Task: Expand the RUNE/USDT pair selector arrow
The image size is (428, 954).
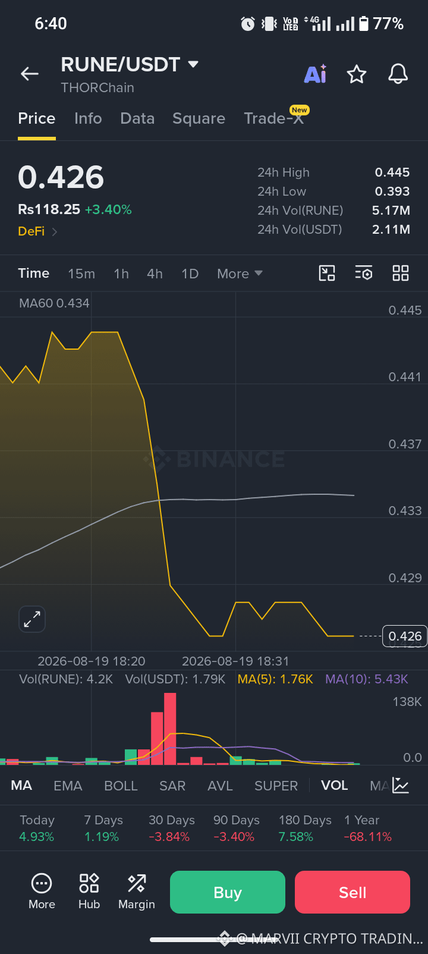Action: coord(193,64)
